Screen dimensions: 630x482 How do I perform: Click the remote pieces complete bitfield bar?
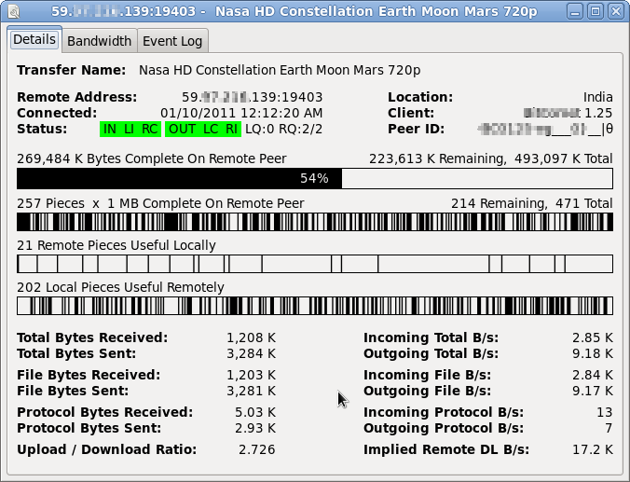point(315,222)
